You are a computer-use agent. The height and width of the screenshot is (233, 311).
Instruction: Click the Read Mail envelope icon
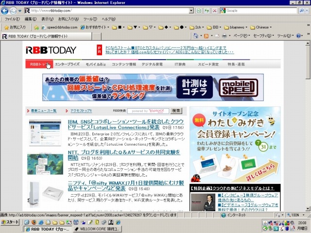[x=217, y=36]
